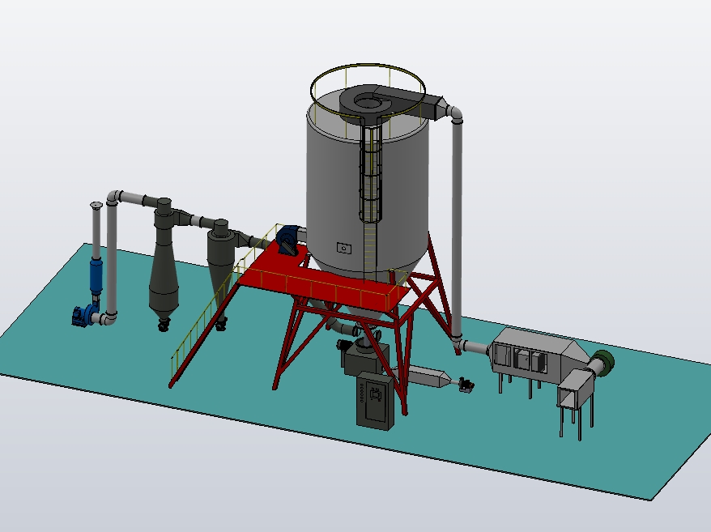Select the conical vessel beside the control cabinet

pos(425,377)
